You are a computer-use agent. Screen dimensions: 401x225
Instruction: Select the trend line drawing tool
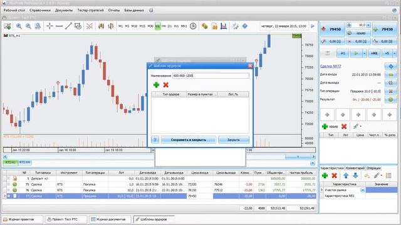pos(68,26)
